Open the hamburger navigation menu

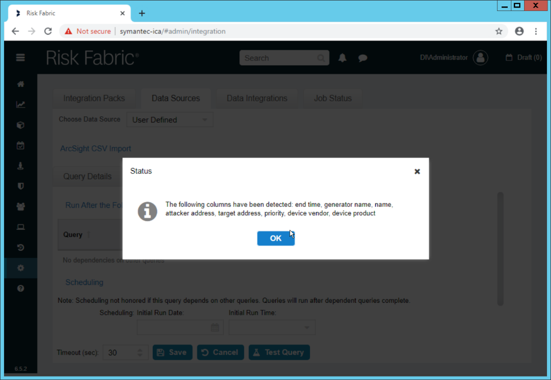pos(20,58)
